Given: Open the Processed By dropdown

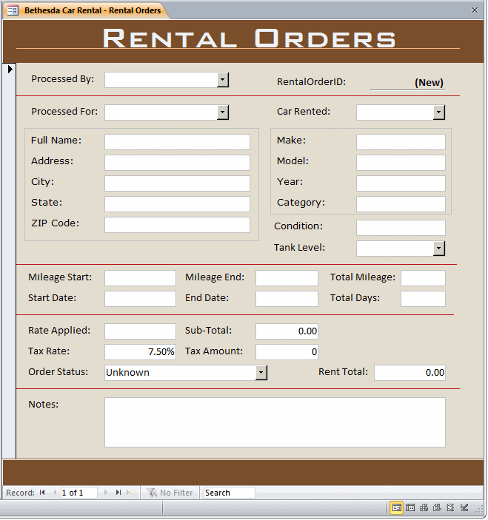Looking at the screenshot, I should click(x=223, y=80).
